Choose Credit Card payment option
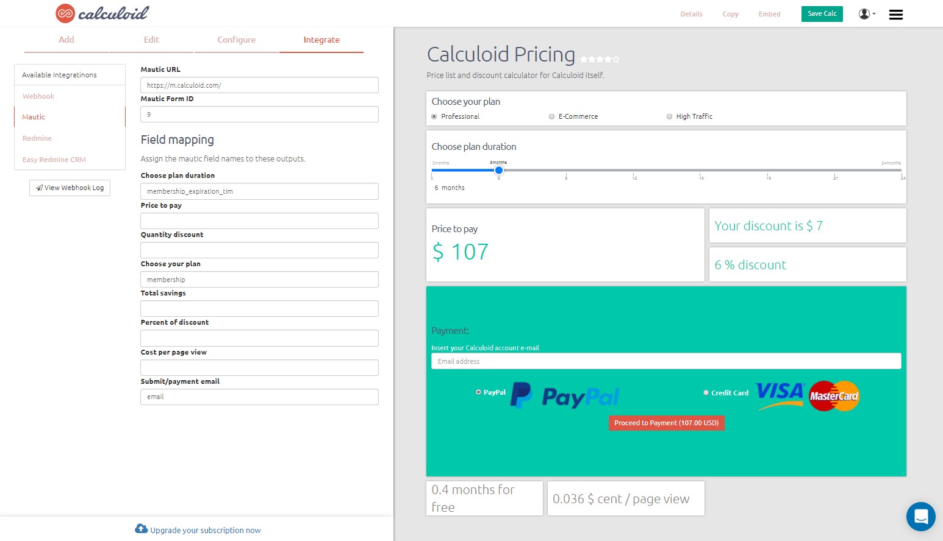This screenshot has width=943, height=541. tap(706, 393)
